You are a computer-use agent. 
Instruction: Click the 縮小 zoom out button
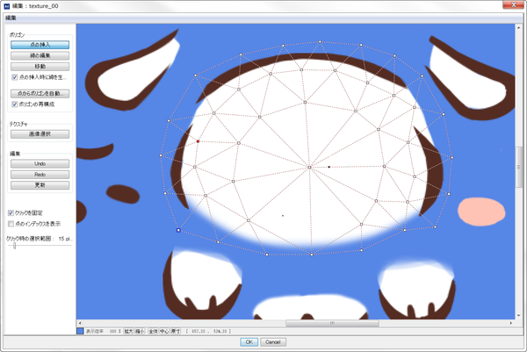[140, 331]
